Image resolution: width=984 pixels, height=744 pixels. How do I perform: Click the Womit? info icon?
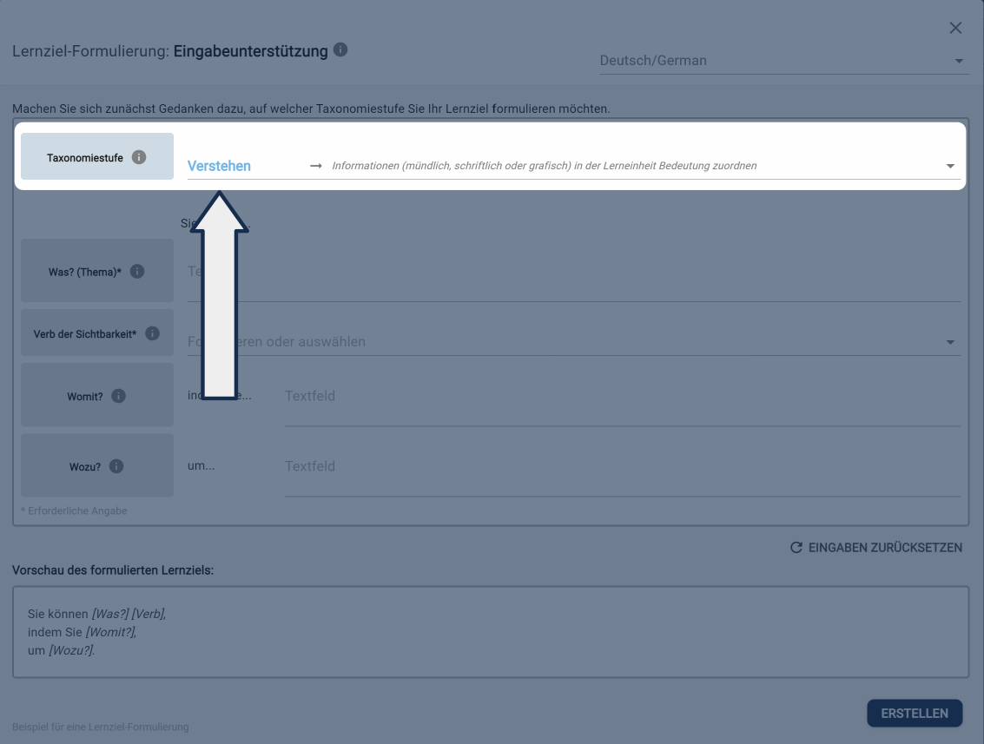tap(119, 396)
